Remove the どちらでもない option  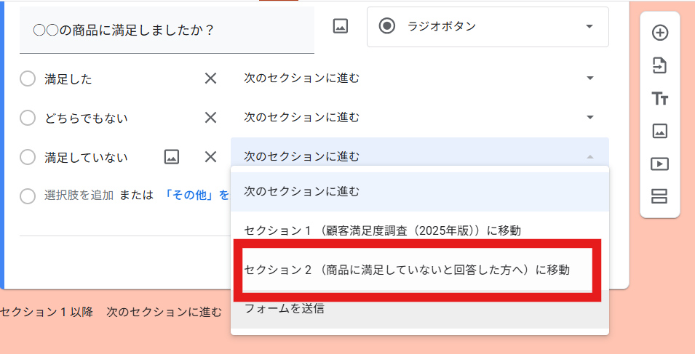[x=210, y=118]
